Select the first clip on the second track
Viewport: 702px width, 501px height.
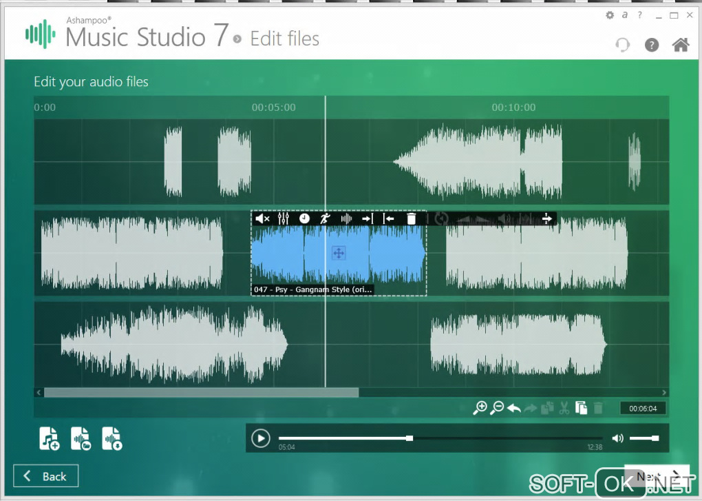coord(131,253)
